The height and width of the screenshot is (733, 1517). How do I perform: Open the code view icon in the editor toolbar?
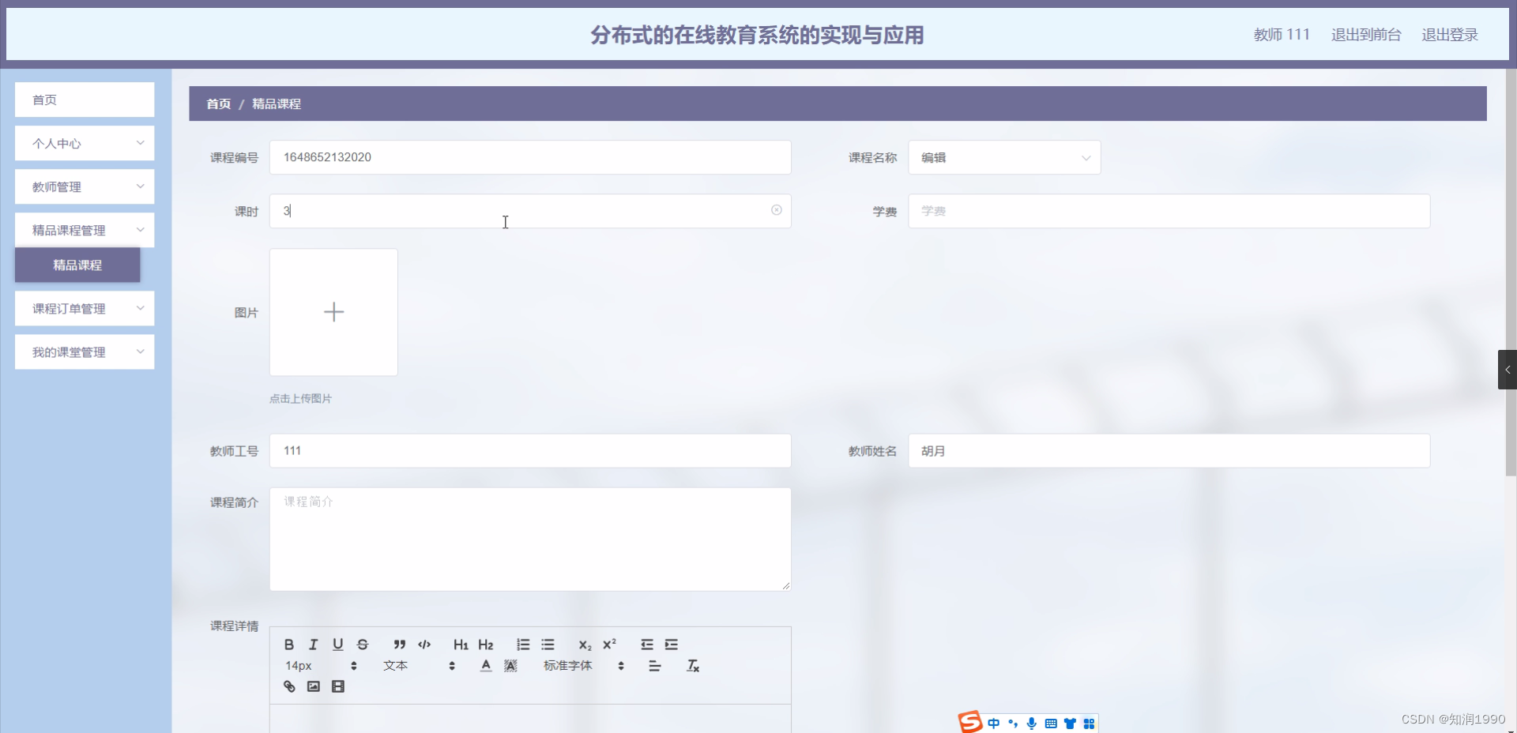coord(424,645)
